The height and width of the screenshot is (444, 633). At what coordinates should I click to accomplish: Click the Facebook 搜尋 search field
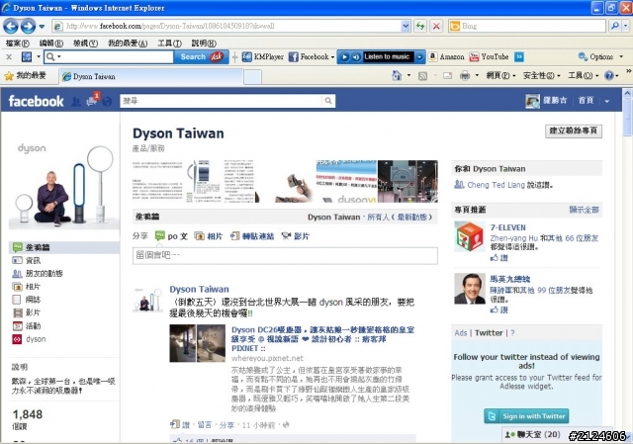[x=222, y=101]
